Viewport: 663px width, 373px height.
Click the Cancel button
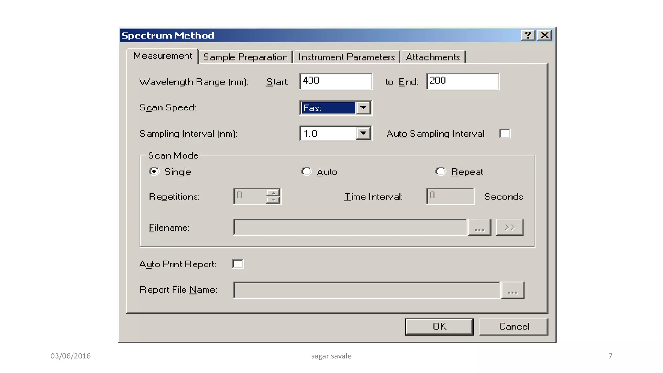(x=514, y=326)
